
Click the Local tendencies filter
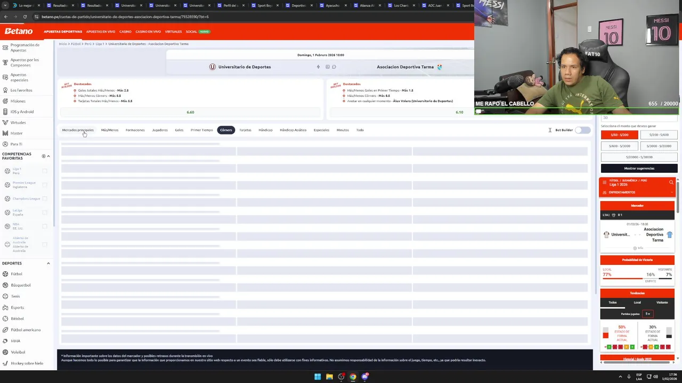pyautogui.click(x=637, y=302)
